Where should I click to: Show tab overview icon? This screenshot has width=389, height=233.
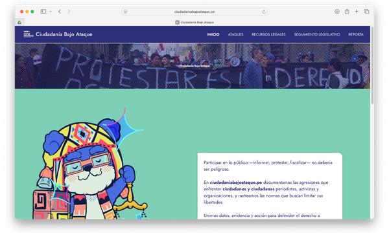[x=367, y=12]
